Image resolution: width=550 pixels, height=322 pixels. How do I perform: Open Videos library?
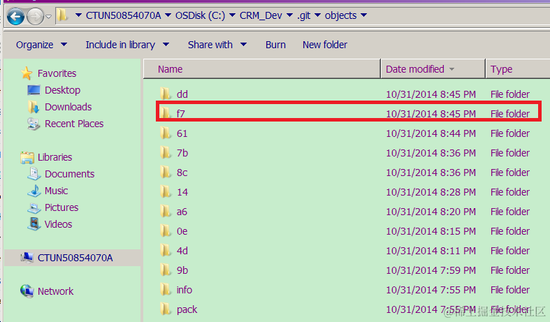click(x=58, y=224)
